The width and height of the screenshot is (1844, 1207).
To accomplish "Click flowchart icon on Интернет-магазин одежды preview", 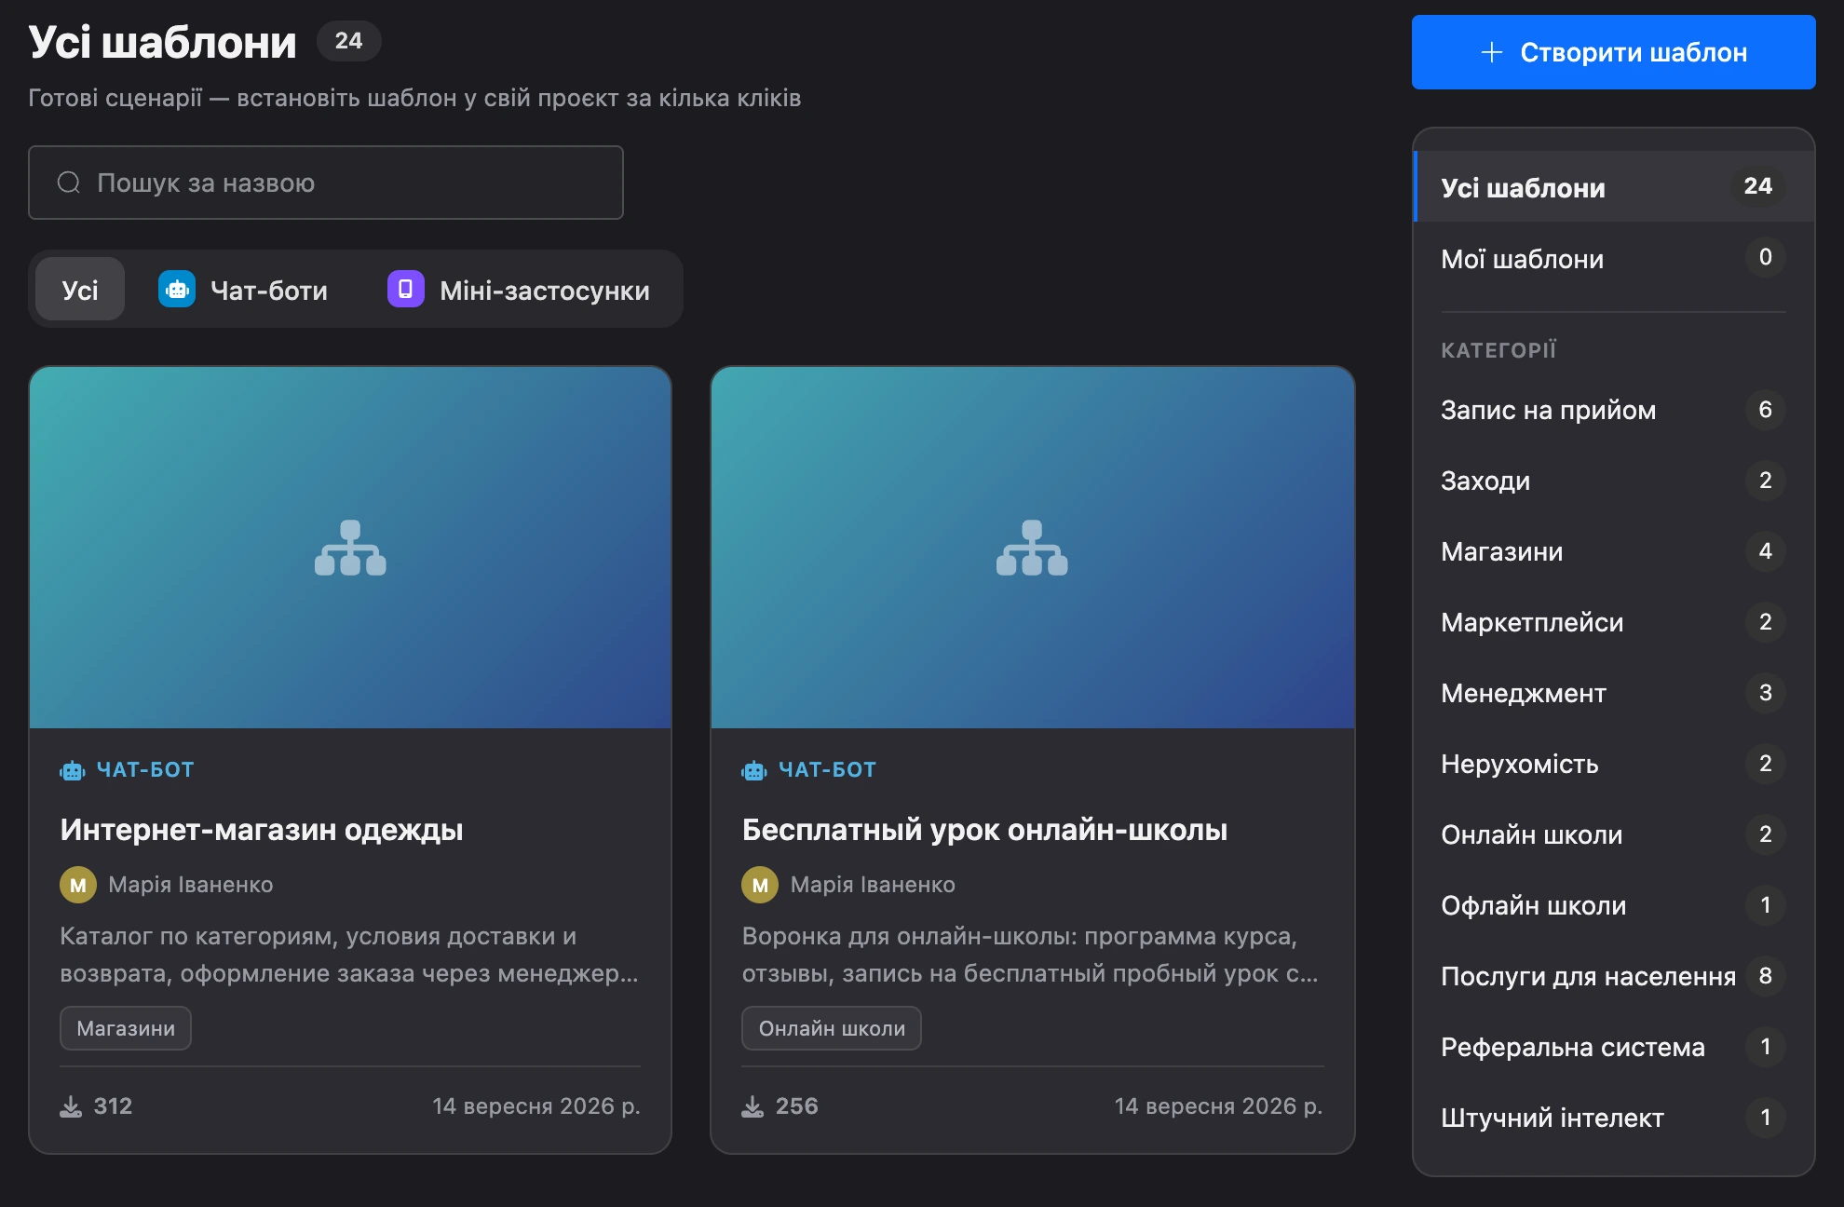I will (350, 548).
